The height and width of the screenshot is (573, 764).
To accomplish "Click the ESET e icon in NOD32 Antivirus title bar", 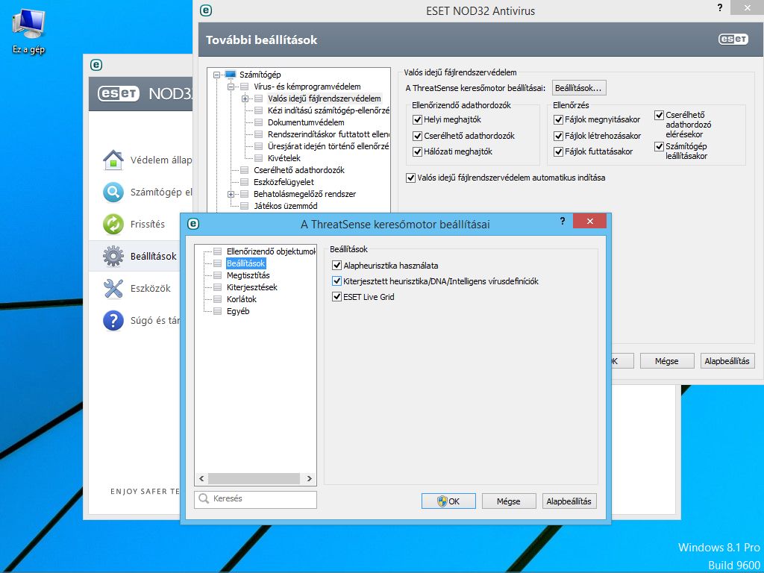I will 206,10.
